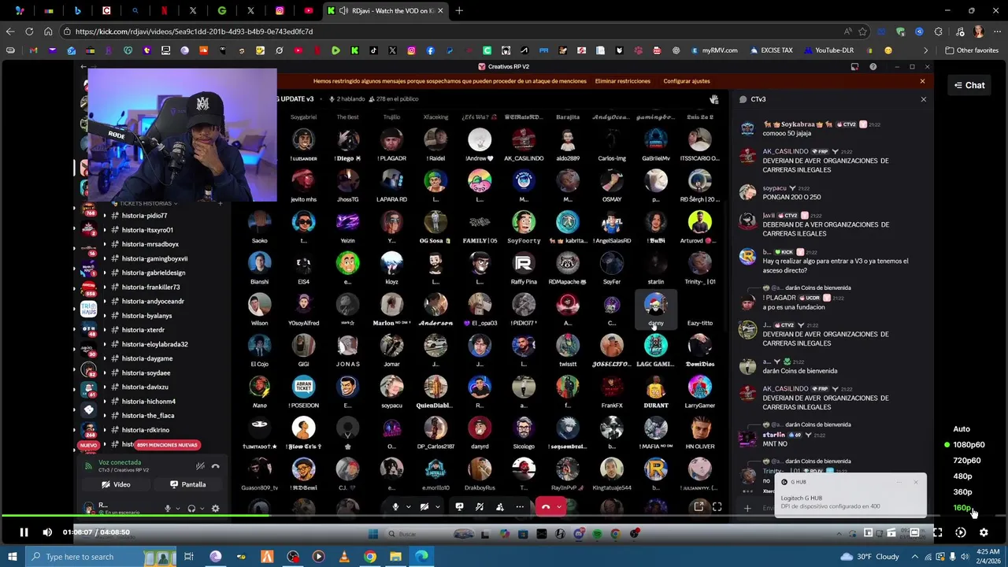
Task: Click the browser back arrow
Action: point(9,31)
